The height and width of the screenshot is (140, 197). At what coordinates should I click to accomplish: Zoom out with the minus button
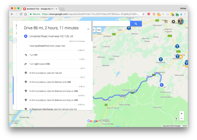(182, 118)
